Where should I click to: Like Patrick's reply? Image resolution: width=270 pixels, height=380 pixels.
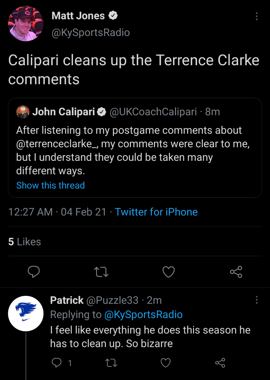pos(166,363)
